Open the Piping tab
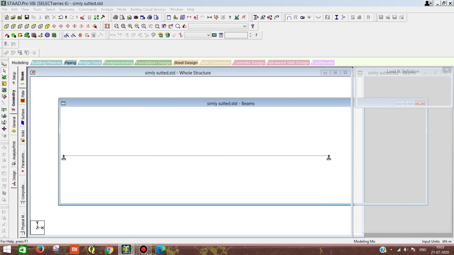This screenshot has width=454, height=255. [70, 63]
